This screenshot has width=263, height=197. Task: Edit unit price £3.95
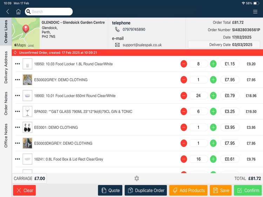point(230,127)
